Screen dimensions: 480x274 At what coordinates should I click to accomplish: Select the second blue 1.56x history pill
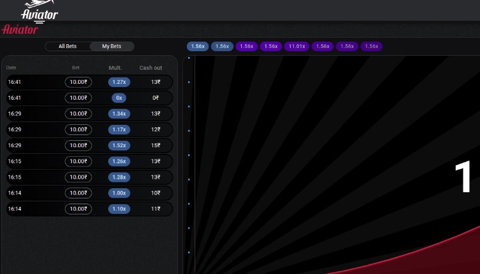click(222, 46)
